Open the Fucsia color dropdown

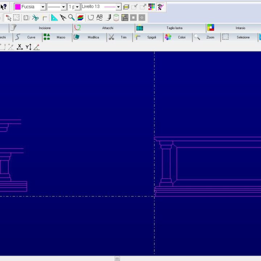(x=43, y=7)
